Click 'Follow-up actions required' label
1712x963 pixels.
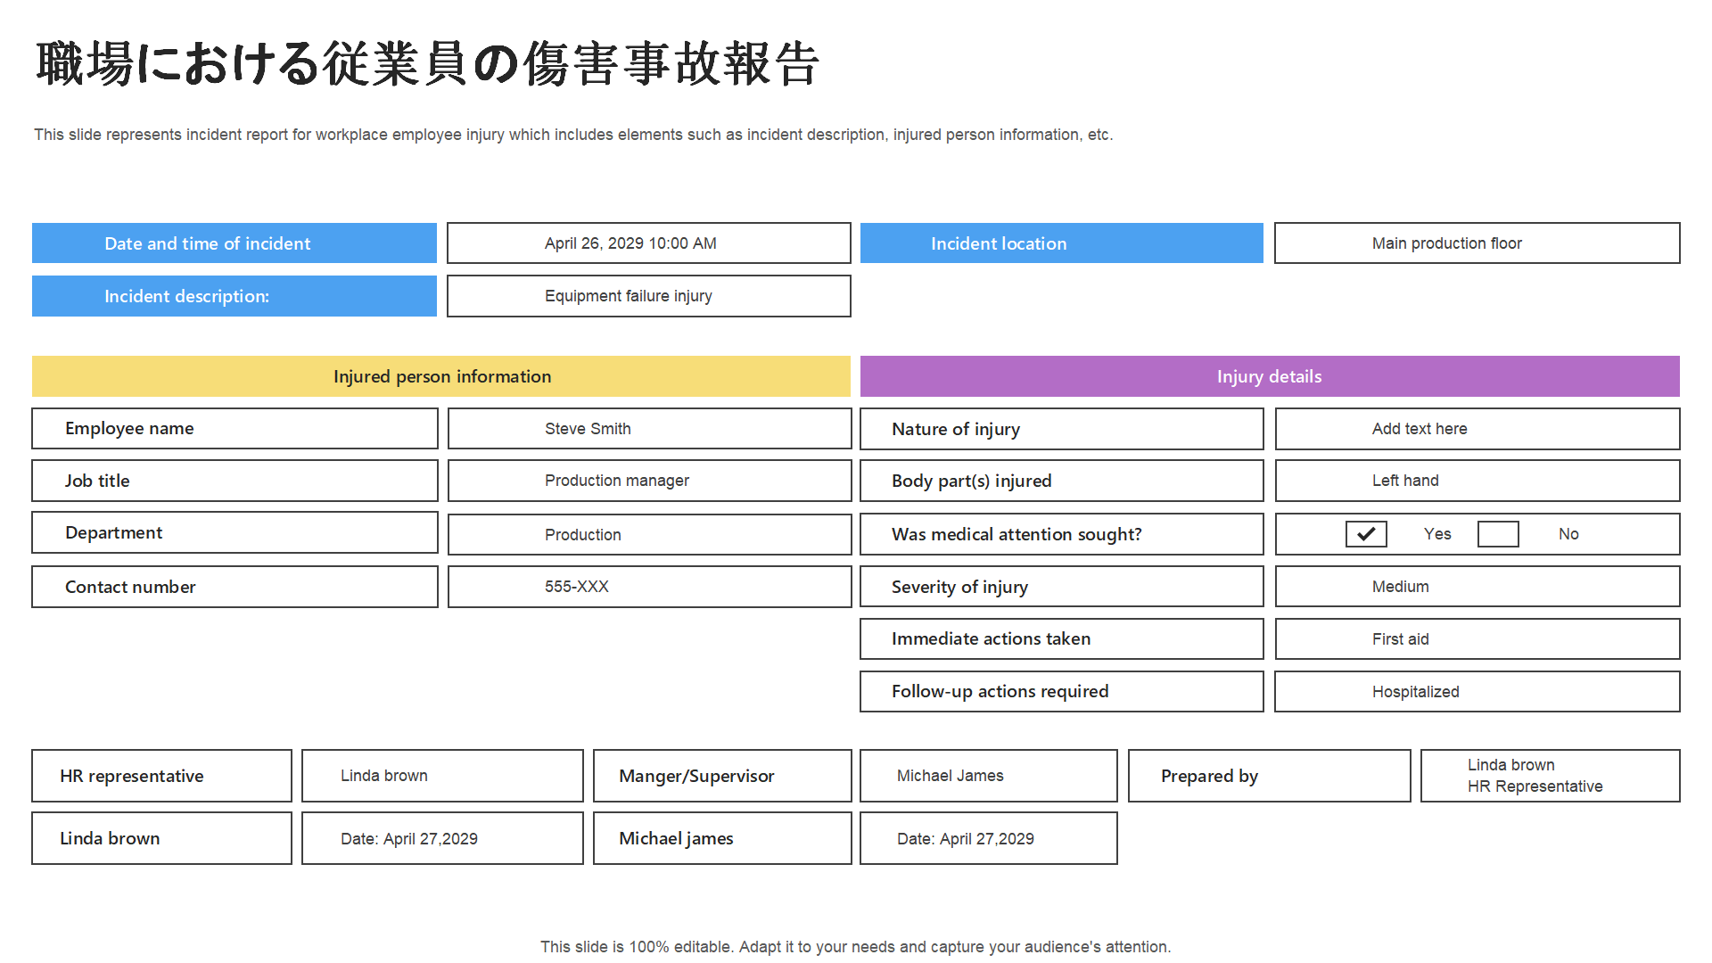click(1062, 692)
